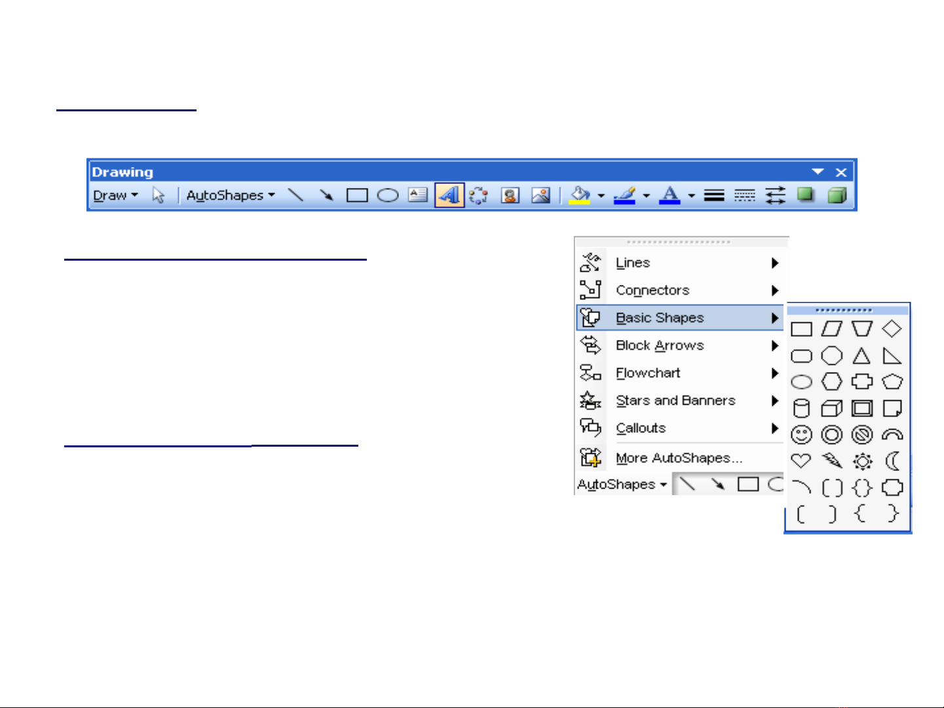
Task: Choose the No Symbol shape
Action: 862,435
